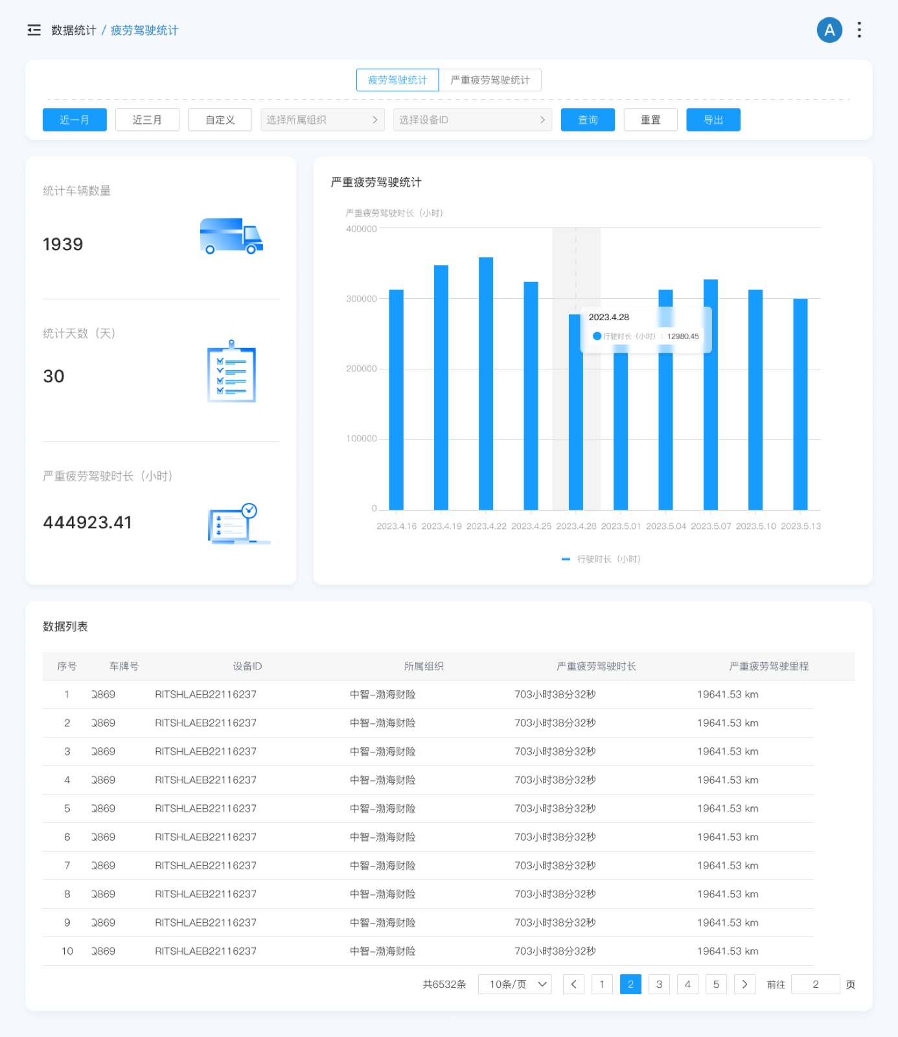Click the 2023.4.22 bar in chart
Image resolution: width=898 pixels, height=1037 pixels.
(x=486, y=383)
